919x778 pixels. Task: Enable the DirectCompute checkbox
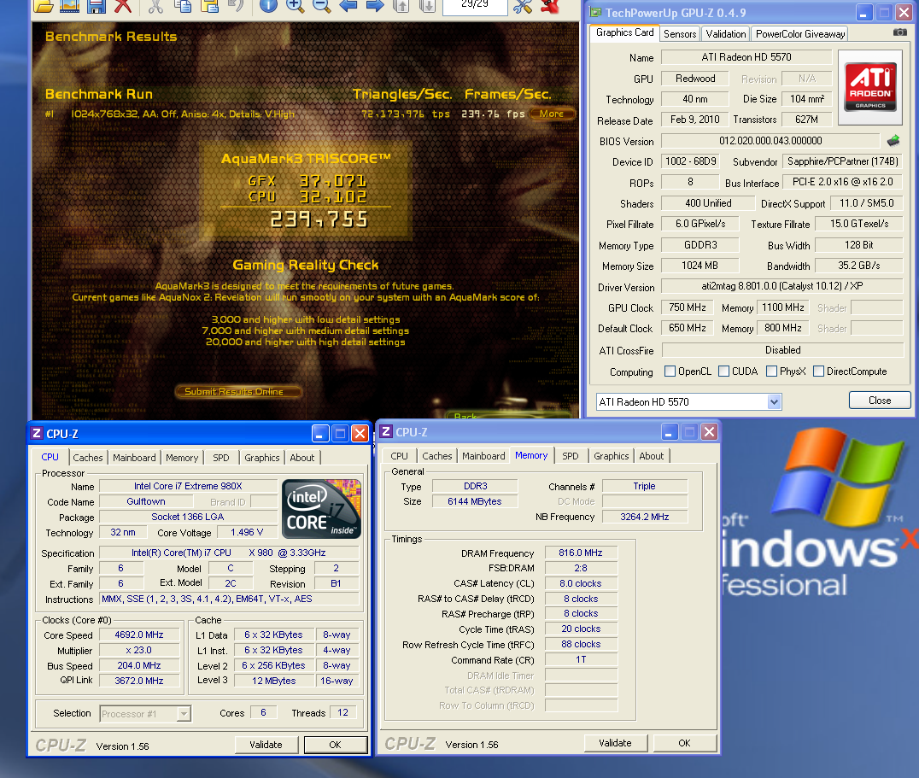819,371
